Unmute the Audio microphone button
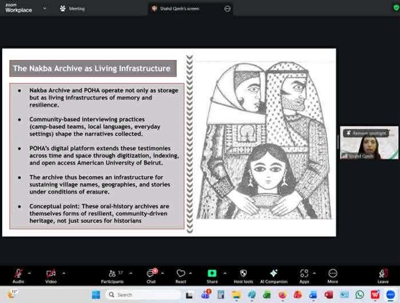This screenshot has width=400, height=303. coord(18,274)
